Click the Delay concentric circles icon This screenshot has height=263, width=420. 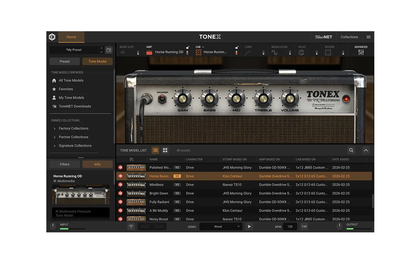click(301, 53)
